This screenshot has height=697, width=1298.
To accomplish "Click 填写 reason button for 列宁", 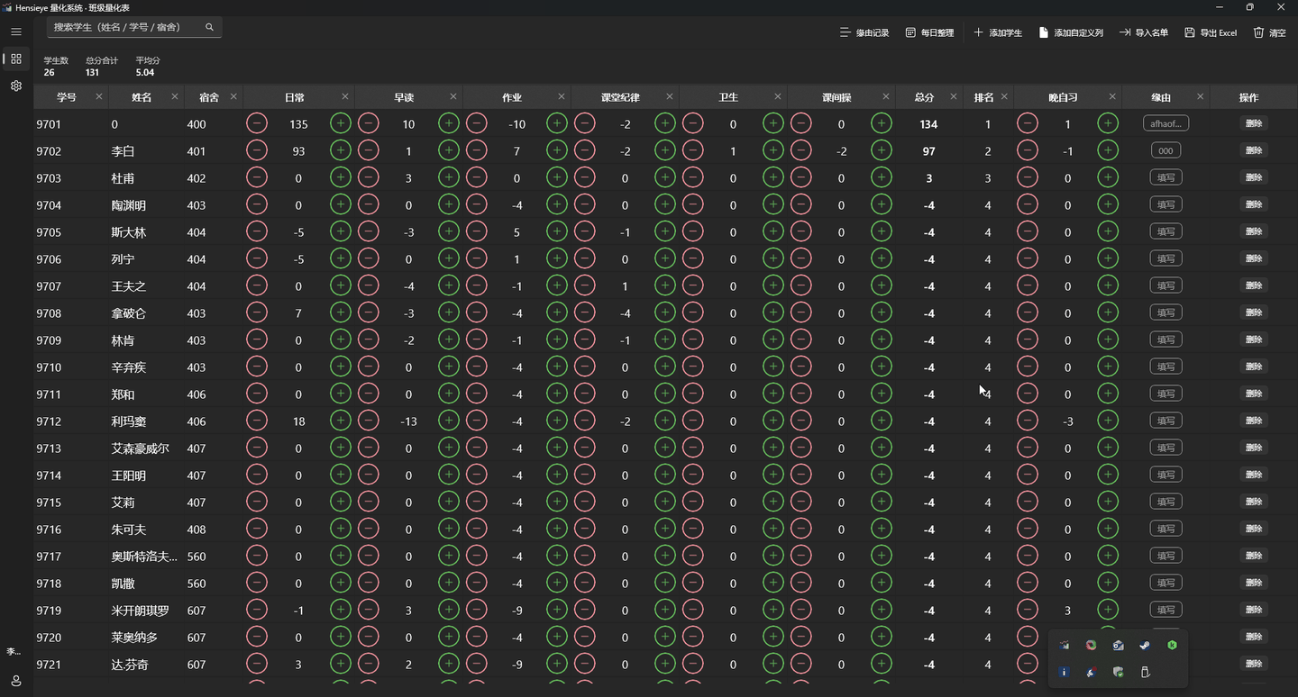I will point(1165,258).
